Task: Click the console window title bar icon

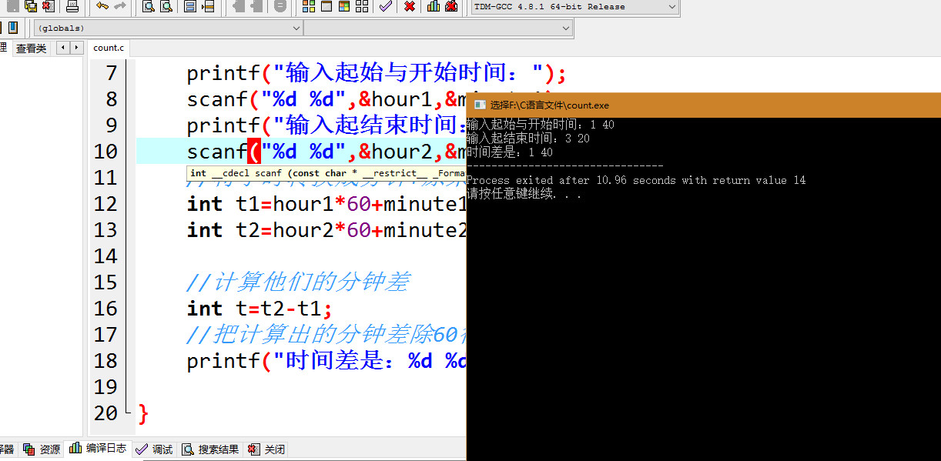Action: tap(480, 105)
